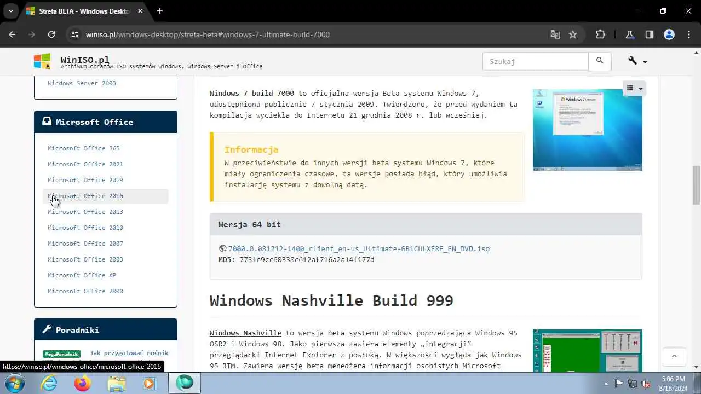Image resolution: width=701 pixels, height=394 pixels.
Task: Open the tab search dropdown in Chrome
Action: point(10,11)
